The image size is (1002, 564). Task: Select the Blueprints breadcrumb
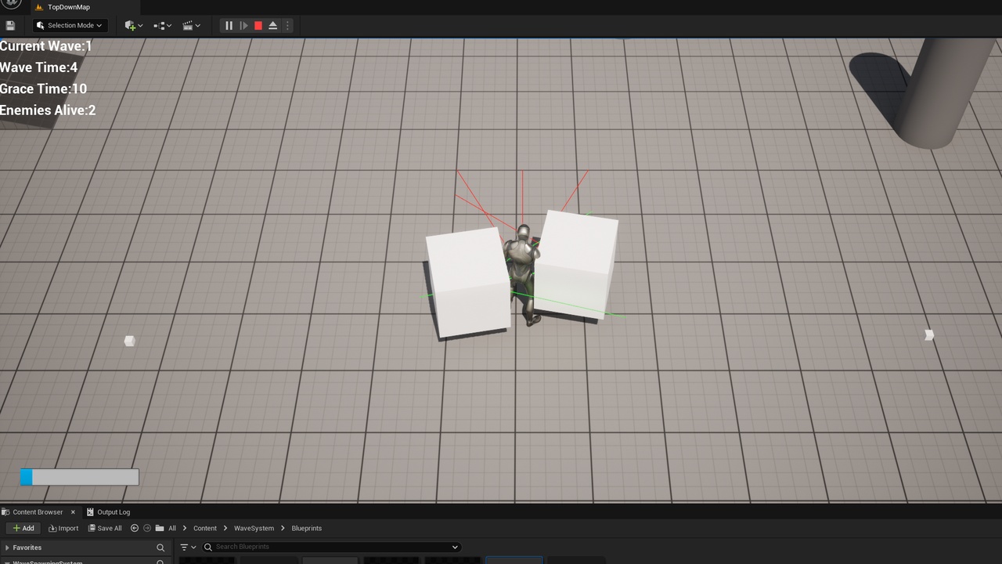[307, 528]
